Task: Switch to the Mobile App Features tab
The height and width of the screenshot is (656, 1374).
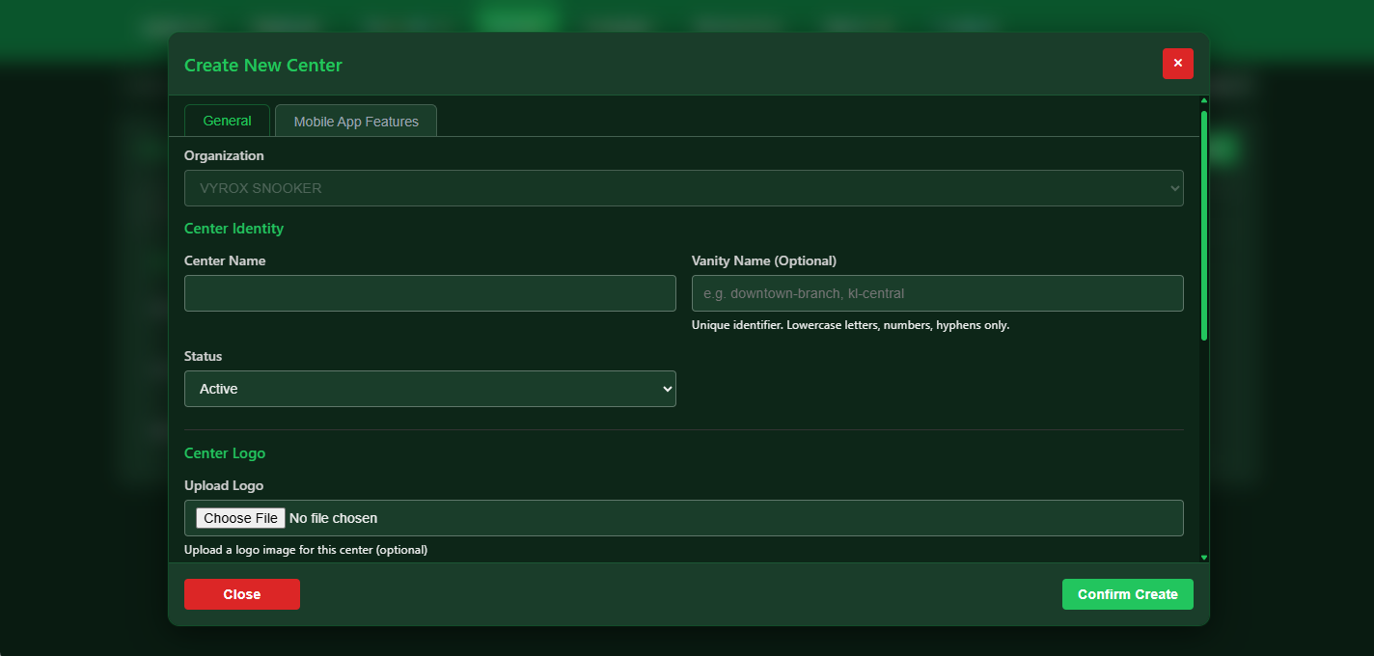Action: [355, 120]
